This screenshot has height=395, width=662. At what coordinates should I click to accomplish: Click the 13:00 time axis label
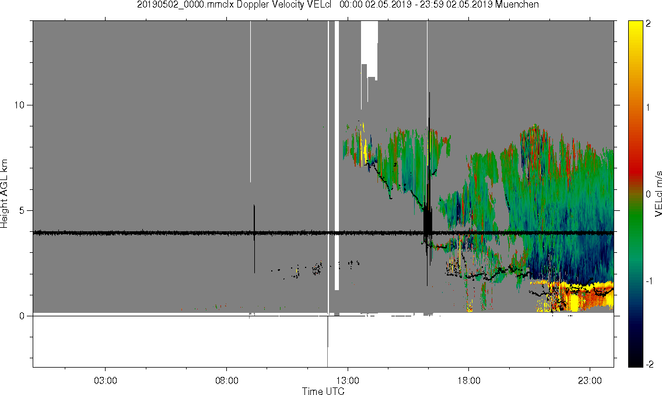348,380
